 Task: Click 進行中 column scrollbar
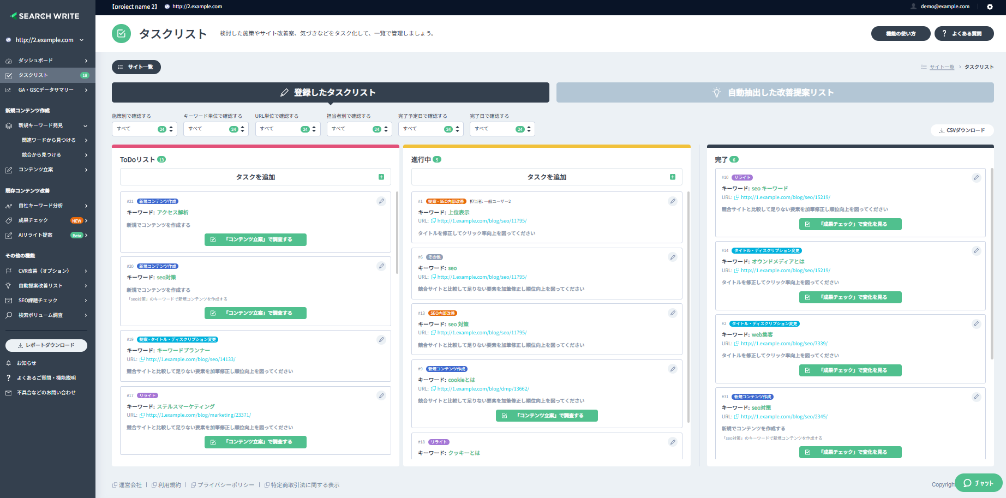[688, 307]
